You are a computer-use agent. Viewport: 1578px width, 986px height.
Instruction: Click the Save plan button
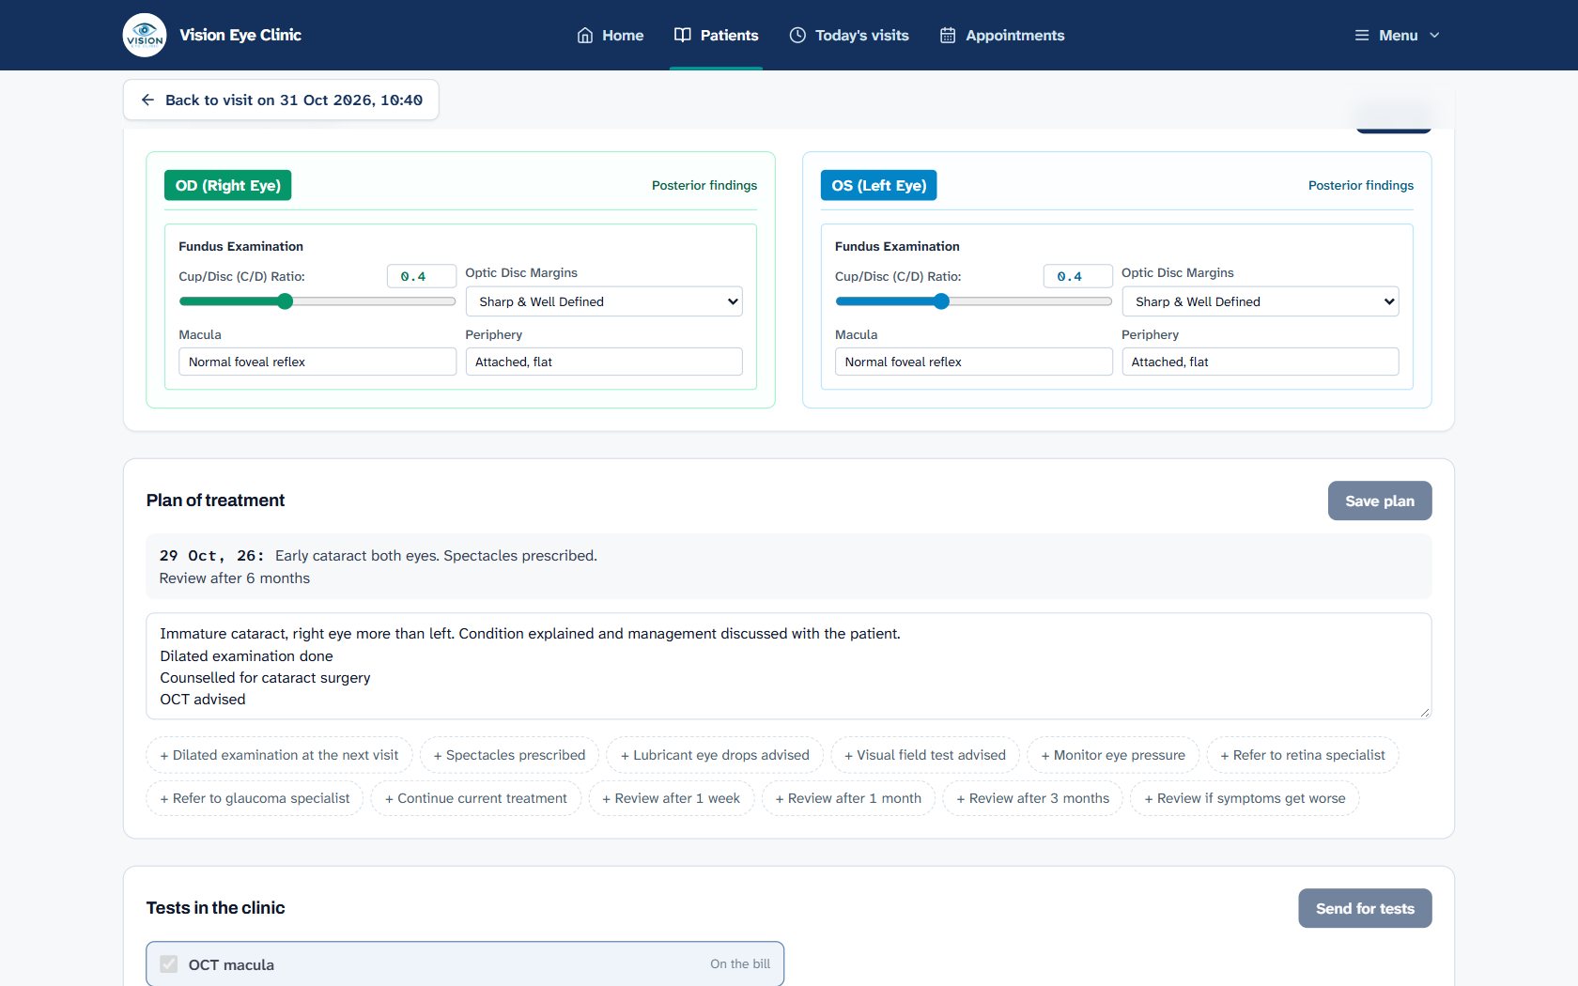[x=1380, y=501]
